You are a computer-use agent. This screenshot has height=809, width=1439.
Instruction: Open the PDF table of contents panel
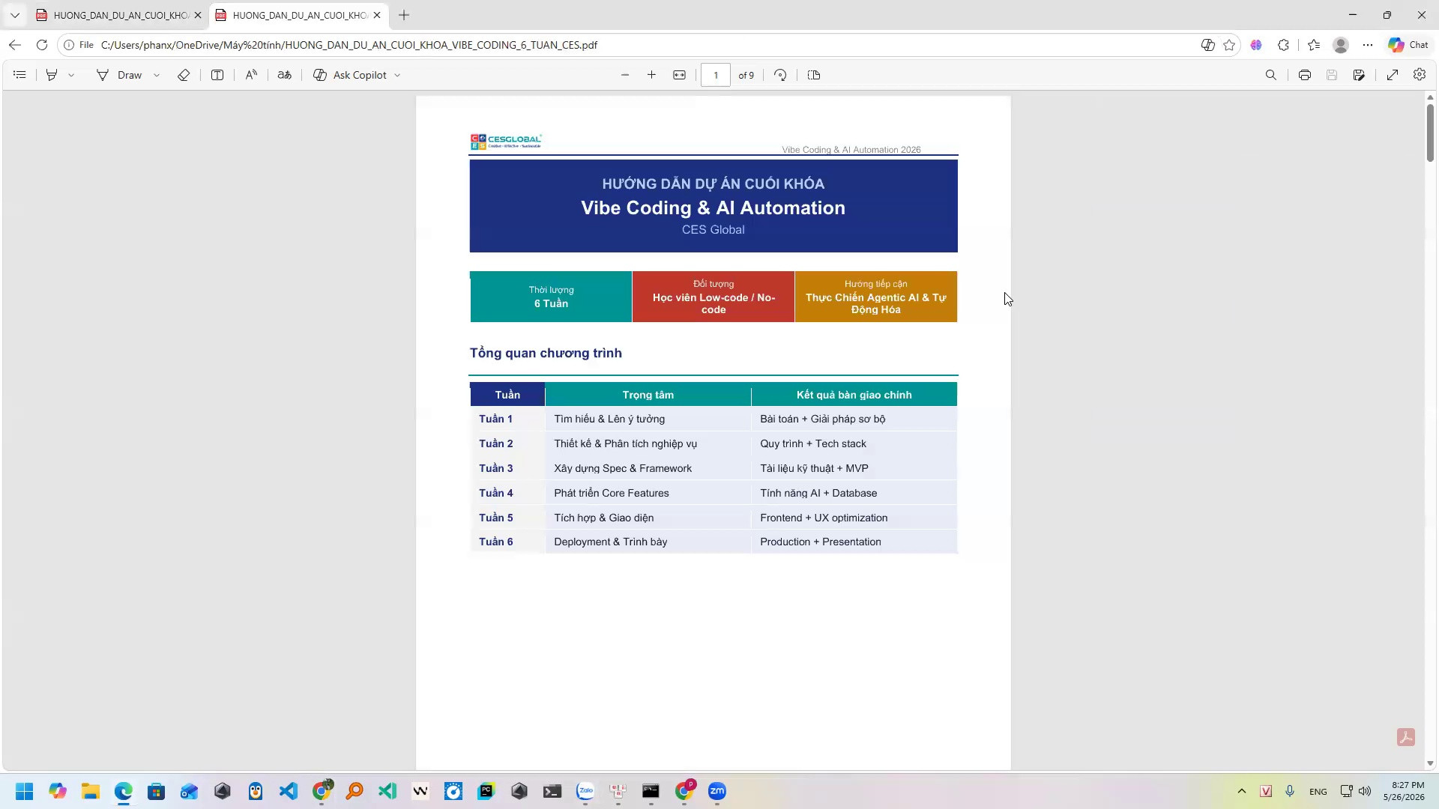[20, 75]
